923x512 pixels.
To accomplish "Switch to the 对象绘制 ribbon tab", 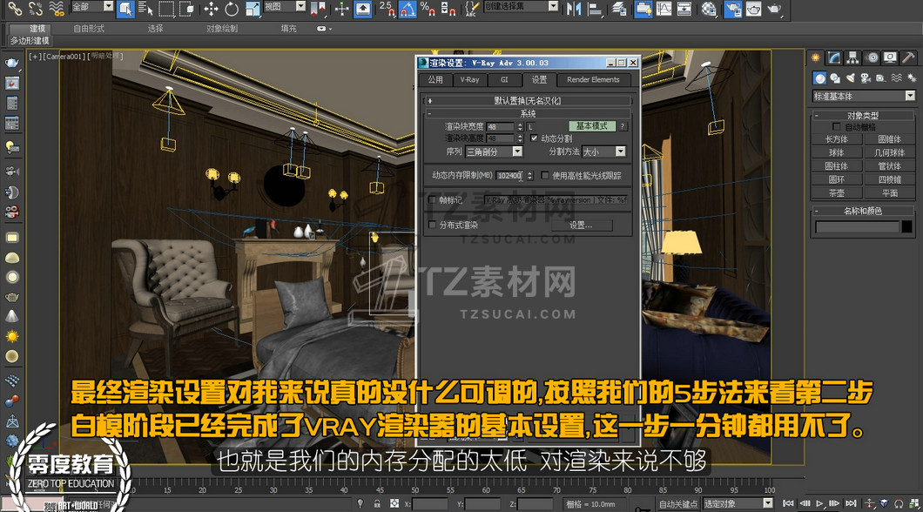I will coord(222,28).
